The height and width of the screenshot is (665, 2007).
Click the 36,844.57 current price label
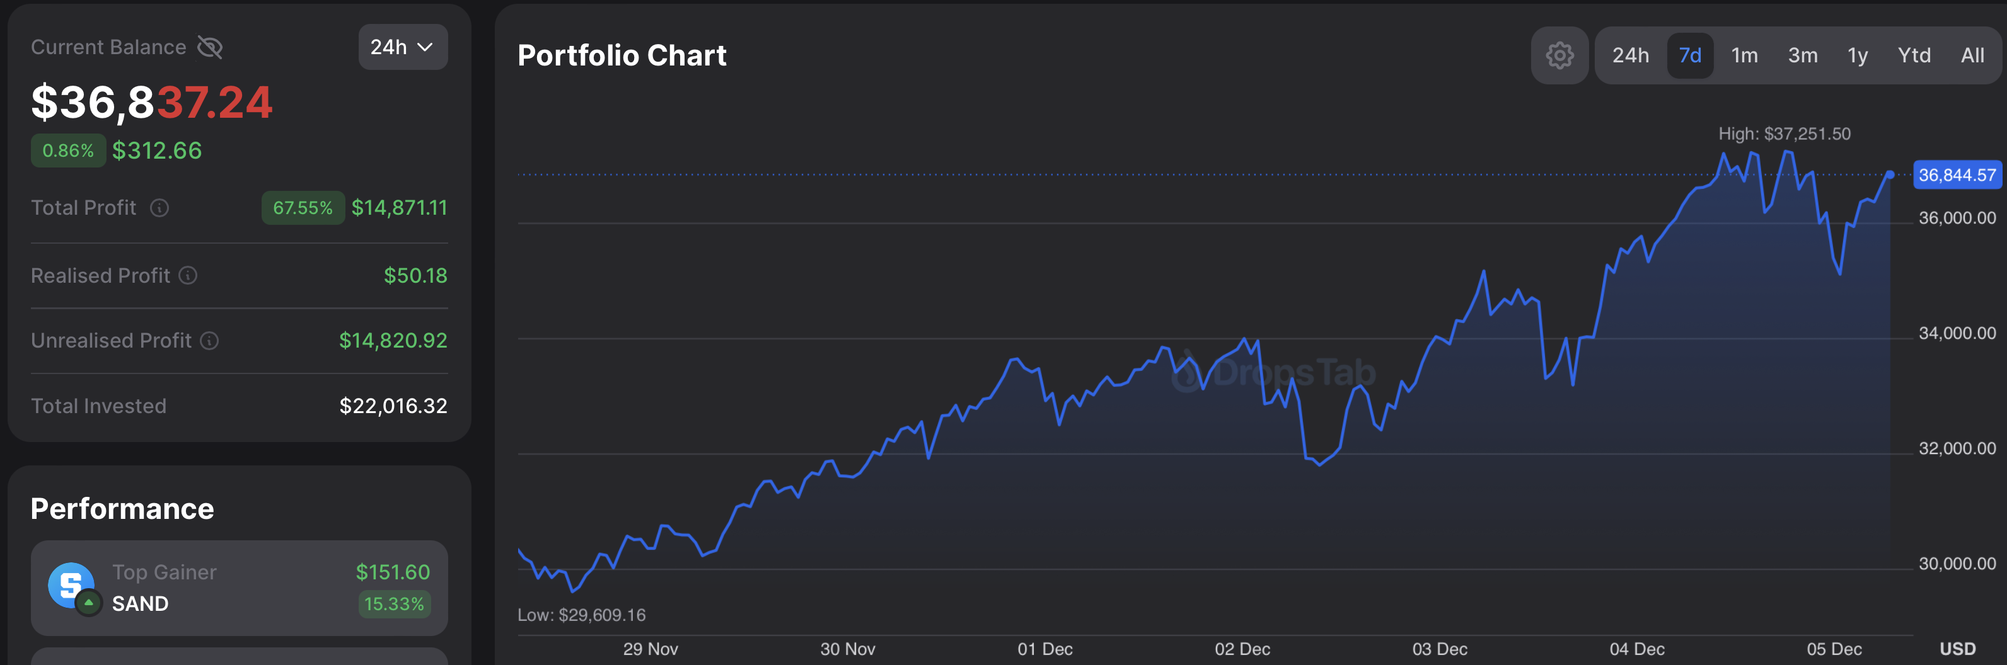coord(1957,175)
